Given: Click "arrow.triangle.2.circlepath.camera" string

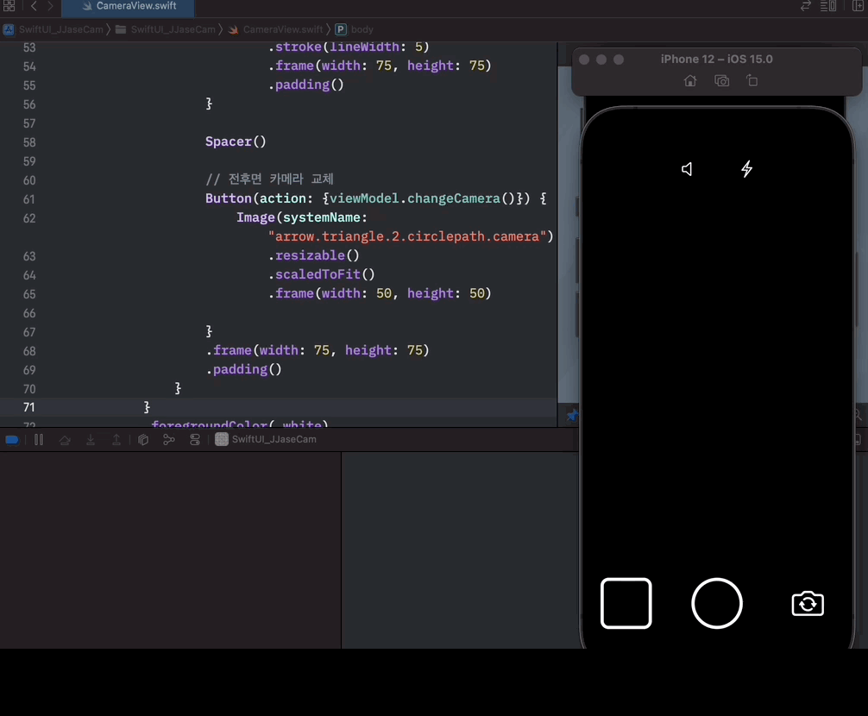Looking at the screenshot, I should (x=407, y=237).
